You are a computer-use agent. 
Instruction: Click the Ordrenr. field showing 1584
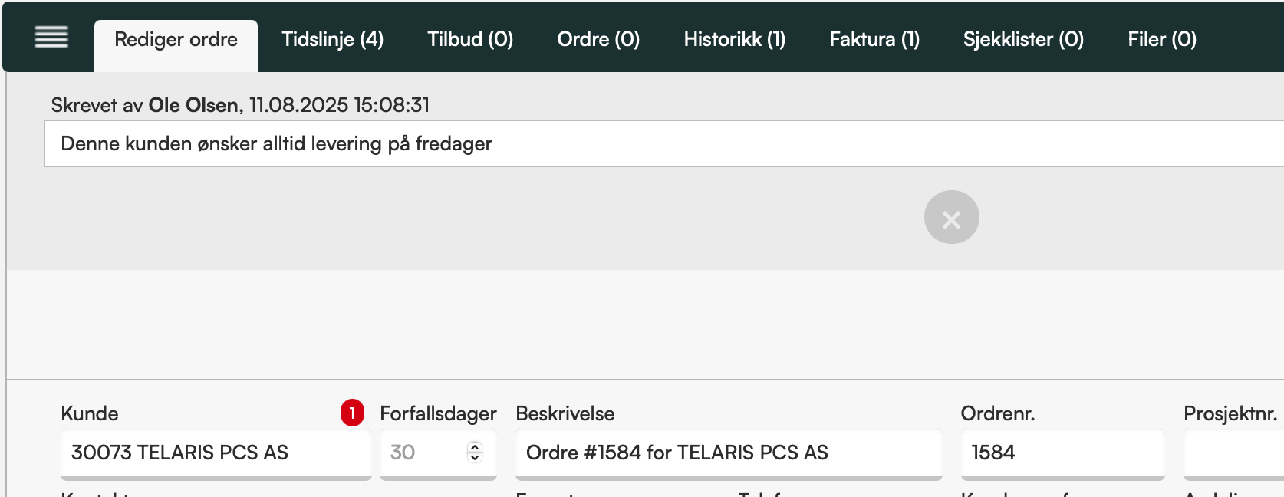(1062, 453)
